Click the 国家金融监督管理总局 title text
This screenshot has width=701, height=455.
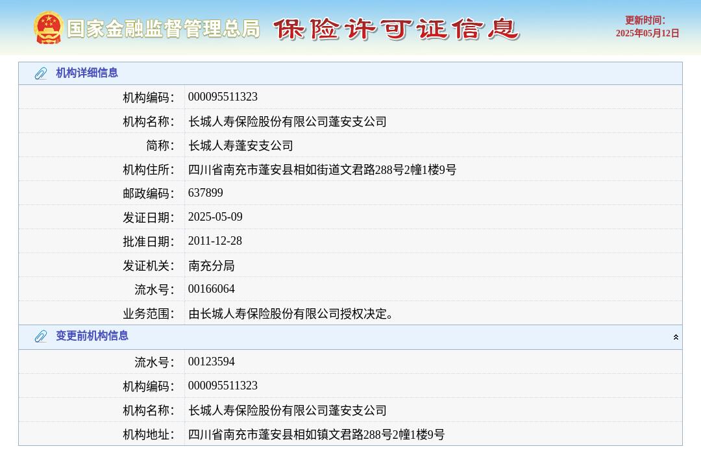tap(163, 29)
